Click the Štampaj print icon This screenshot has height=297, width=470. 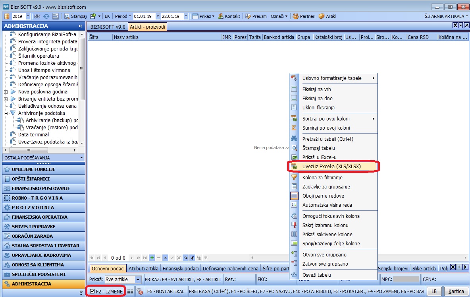coord(67,16)
